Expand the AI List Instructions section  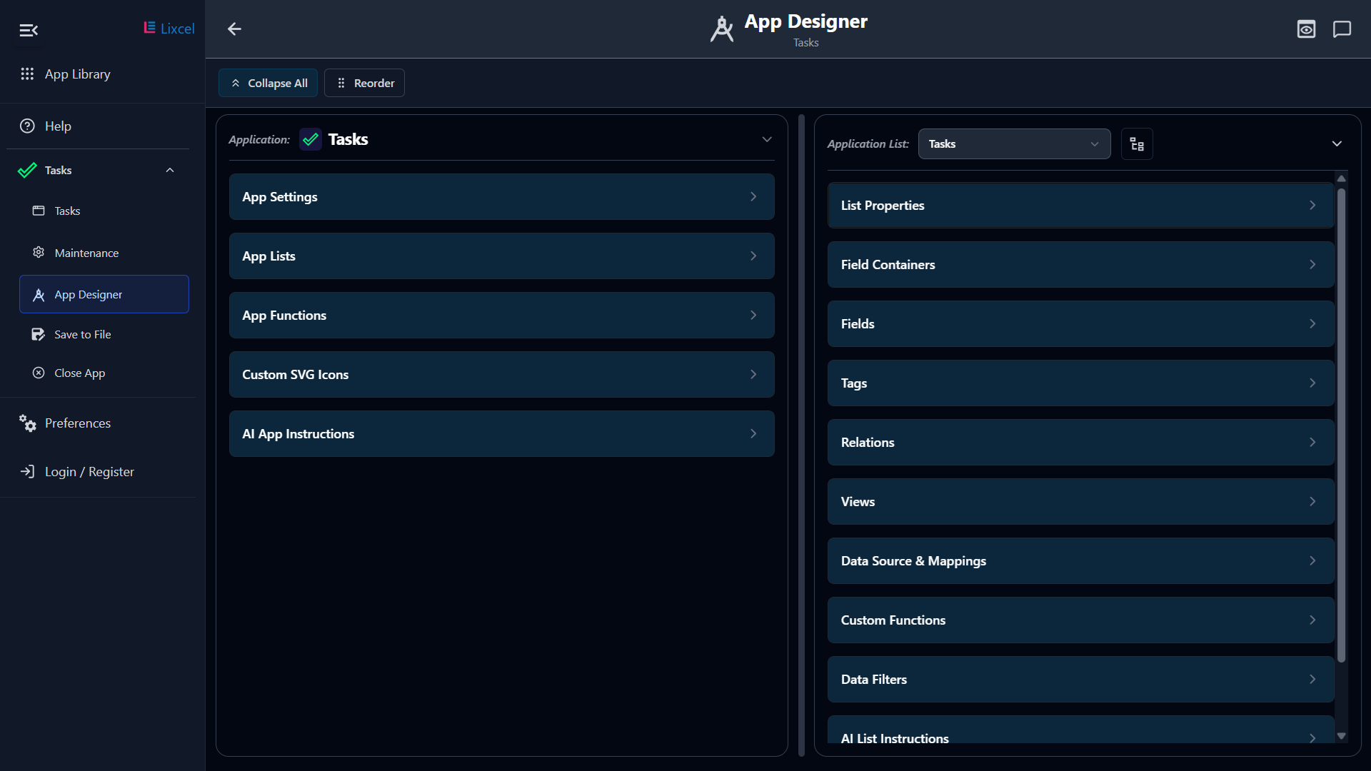[x=1080, y=730]
